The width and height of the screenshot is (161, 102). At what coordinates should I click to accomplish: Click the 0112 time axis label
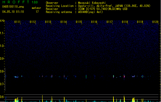(x=33, y=22)
